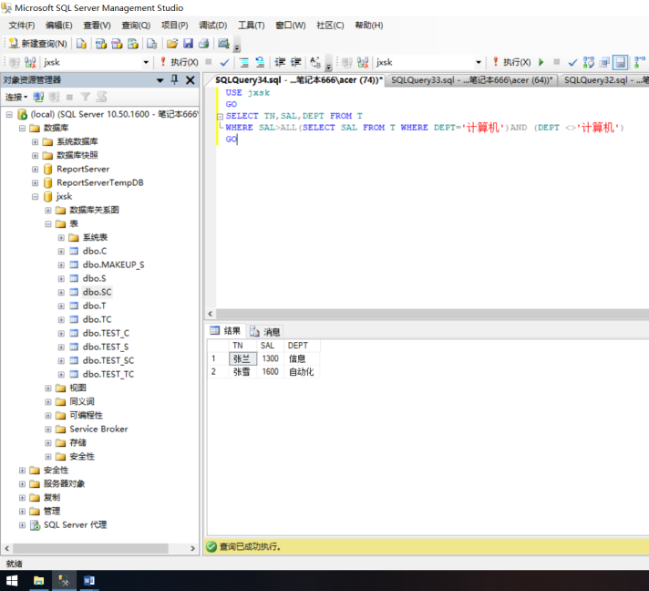Viewport: 649px width, 591px height.
Task: Execute query using 执行(X) beside the Debug arrow
Action: 511,62
